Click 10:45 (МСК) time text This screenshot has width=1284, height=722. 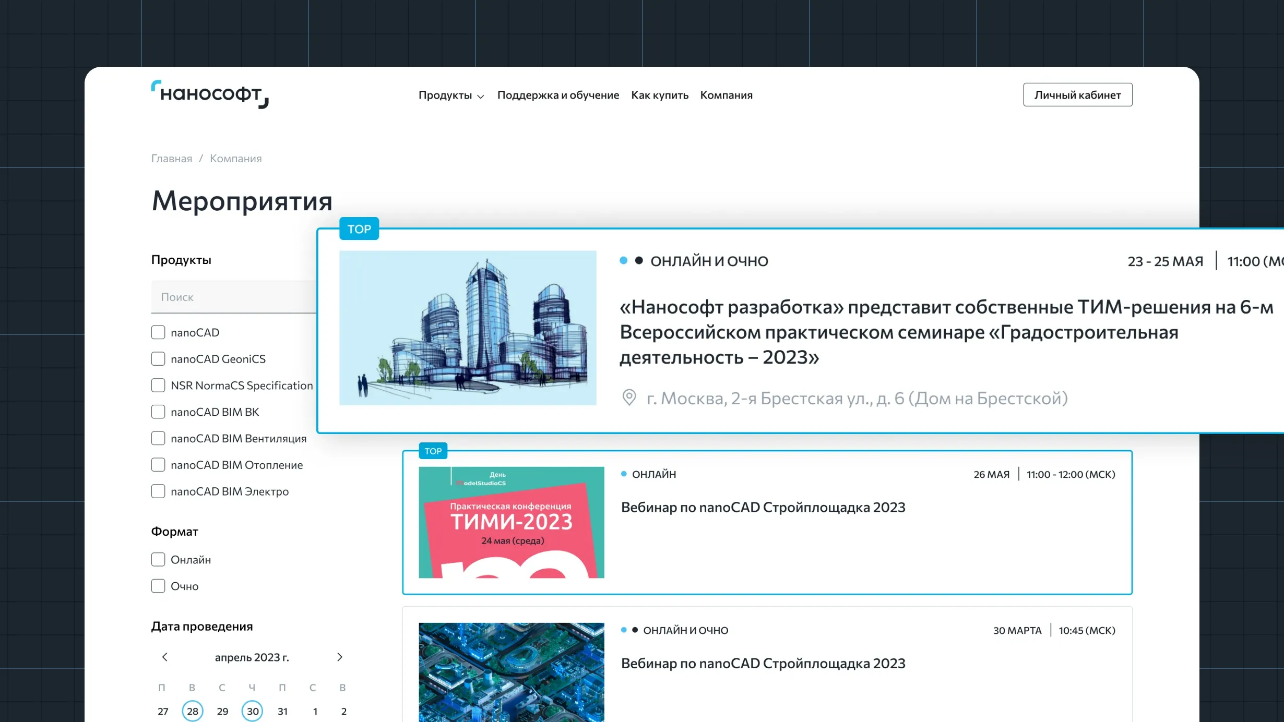tap(1087, 630)
